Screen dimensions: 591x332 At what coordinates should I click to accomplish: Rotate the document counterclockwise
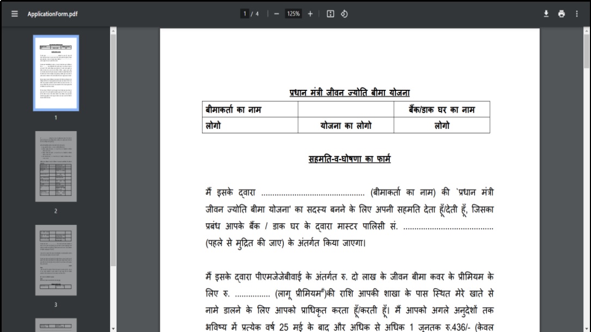point(344,14)
